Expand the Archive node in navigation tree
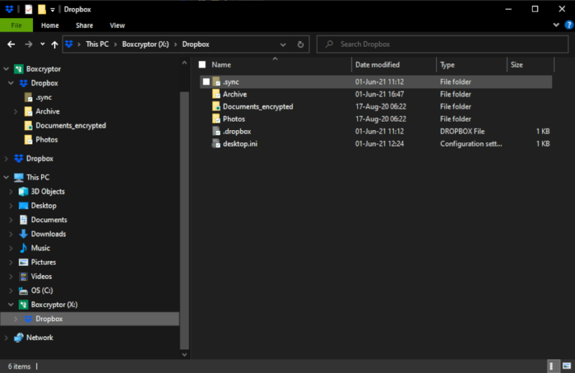This screenshot has height=373, width=575. point(15,111)
